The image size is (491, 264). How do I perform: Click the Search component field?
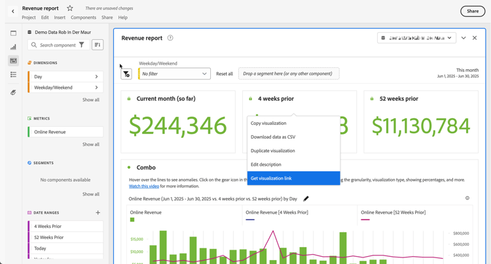pos(58,45)
